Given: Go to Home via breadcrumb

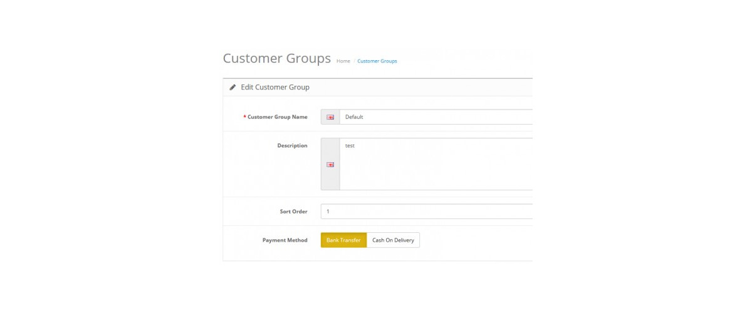Looking at the screenshot, I should [343, 61].
